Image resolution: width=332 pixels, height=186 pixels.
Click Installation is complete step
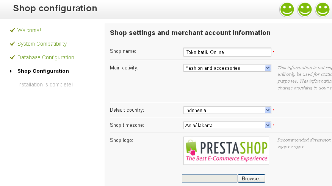click(x=45, y=85)
